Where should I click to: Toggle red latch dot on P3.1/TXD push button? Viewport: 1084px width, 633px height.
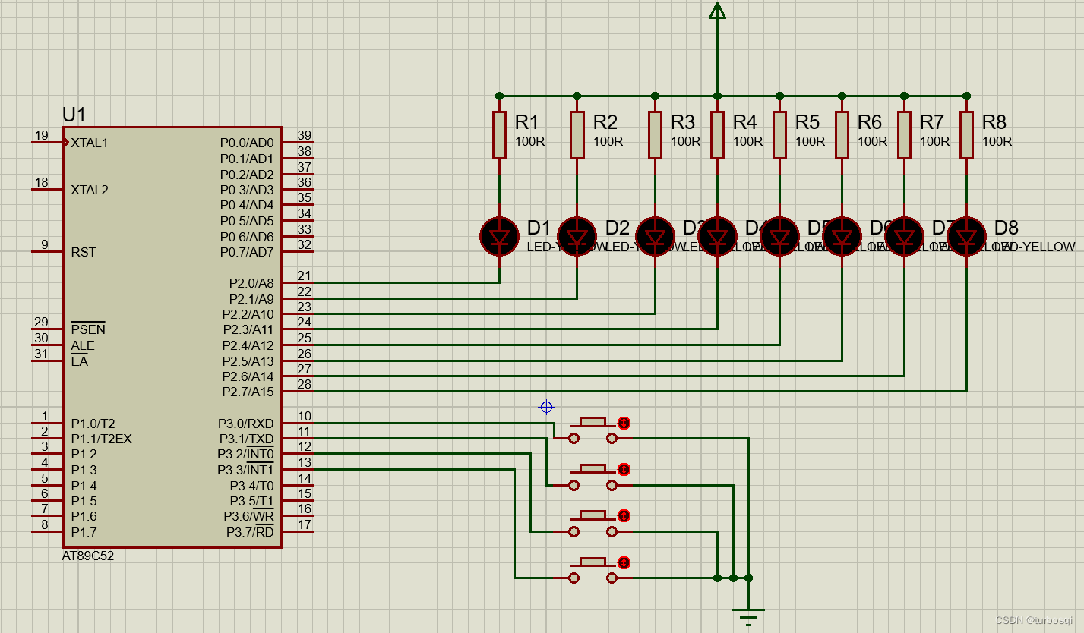624,470
